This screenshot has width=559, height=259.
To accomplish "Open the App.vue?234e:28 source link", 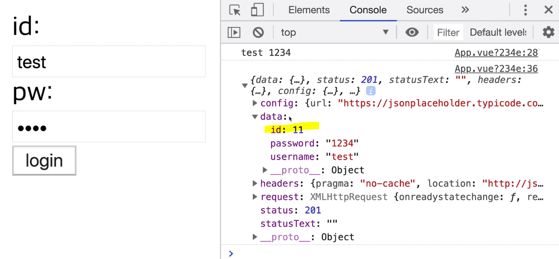I will (x=496, y=53).
